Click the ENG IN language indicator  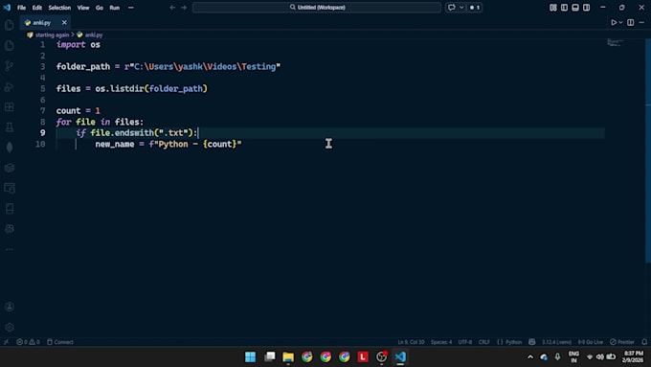coord(573,356)
